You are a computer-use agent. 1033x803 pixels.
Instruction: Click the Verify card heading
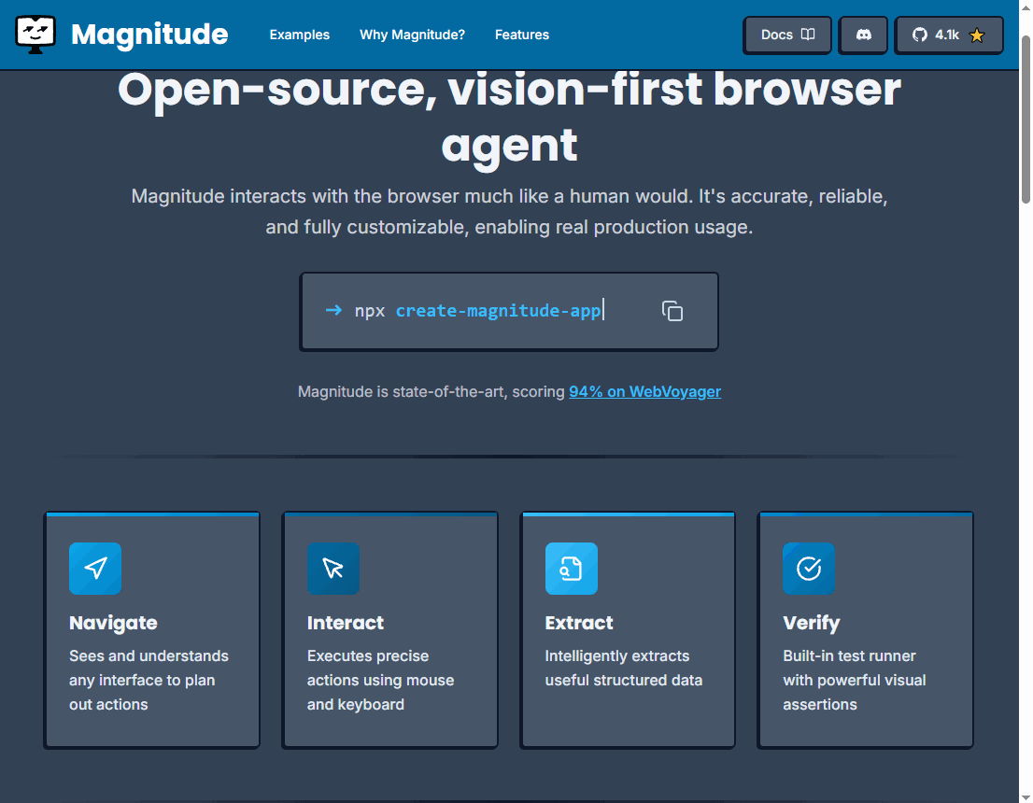(x=812, y=623)
